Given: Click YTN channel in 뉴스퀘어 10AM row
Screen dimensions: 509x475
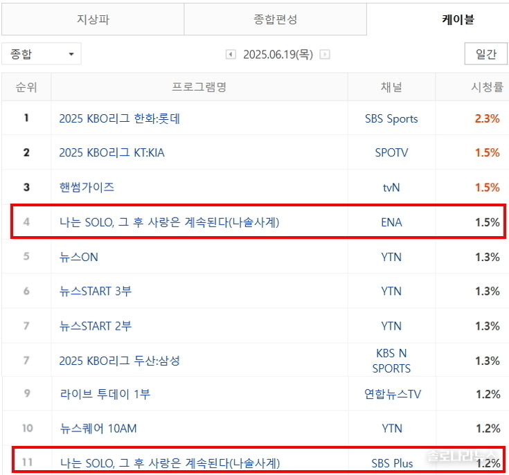Looking at the screenshot, I should [392, 429].
